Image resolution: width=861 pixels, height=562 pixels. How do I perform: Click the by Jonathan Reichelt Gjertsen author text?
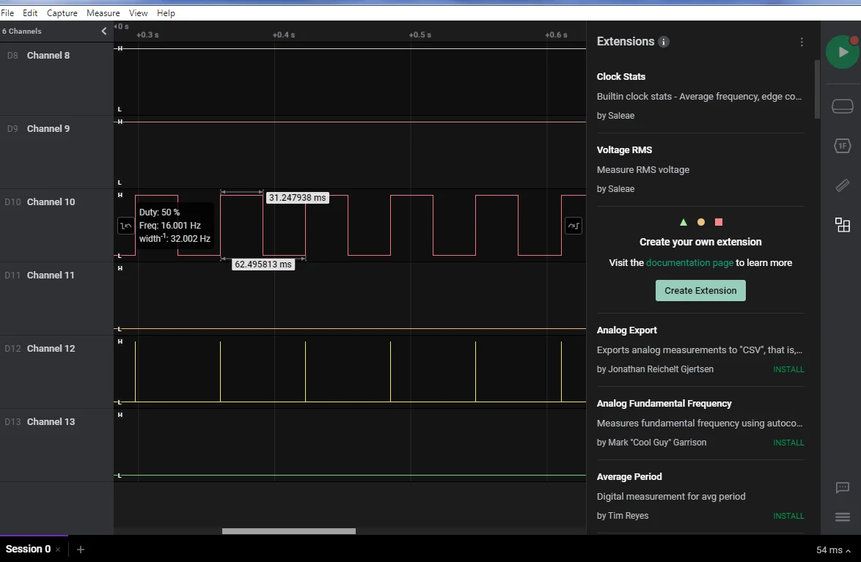point(655,369)
